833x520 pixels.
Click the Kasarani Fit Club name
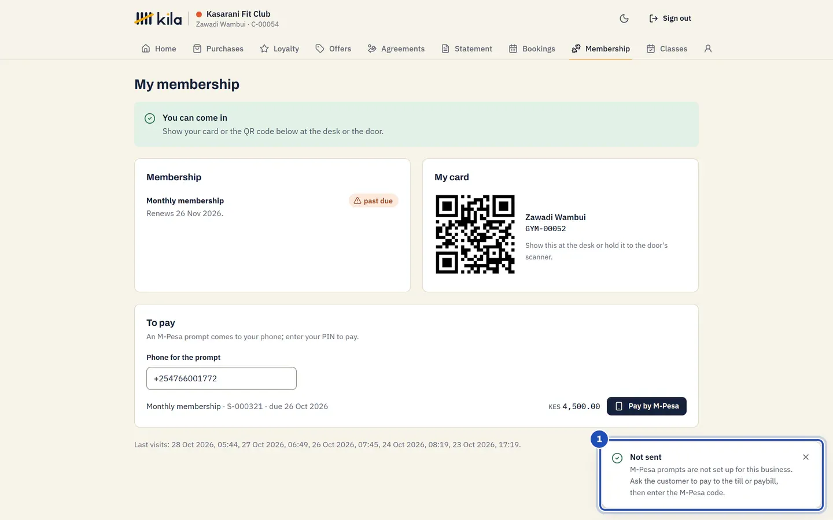coord(238,14)
